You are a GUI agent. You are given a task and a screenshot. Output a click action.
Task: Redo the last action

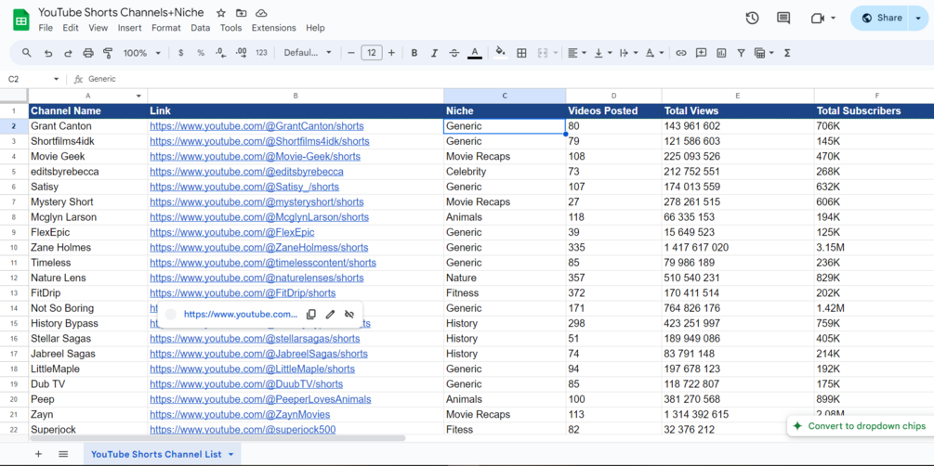click(x=68, y=53)
